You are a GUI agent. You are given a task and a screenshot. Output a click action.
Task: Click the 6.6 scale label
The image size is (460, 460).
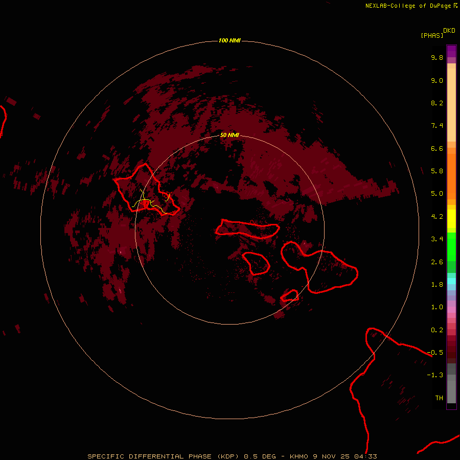tap(437, 148)
